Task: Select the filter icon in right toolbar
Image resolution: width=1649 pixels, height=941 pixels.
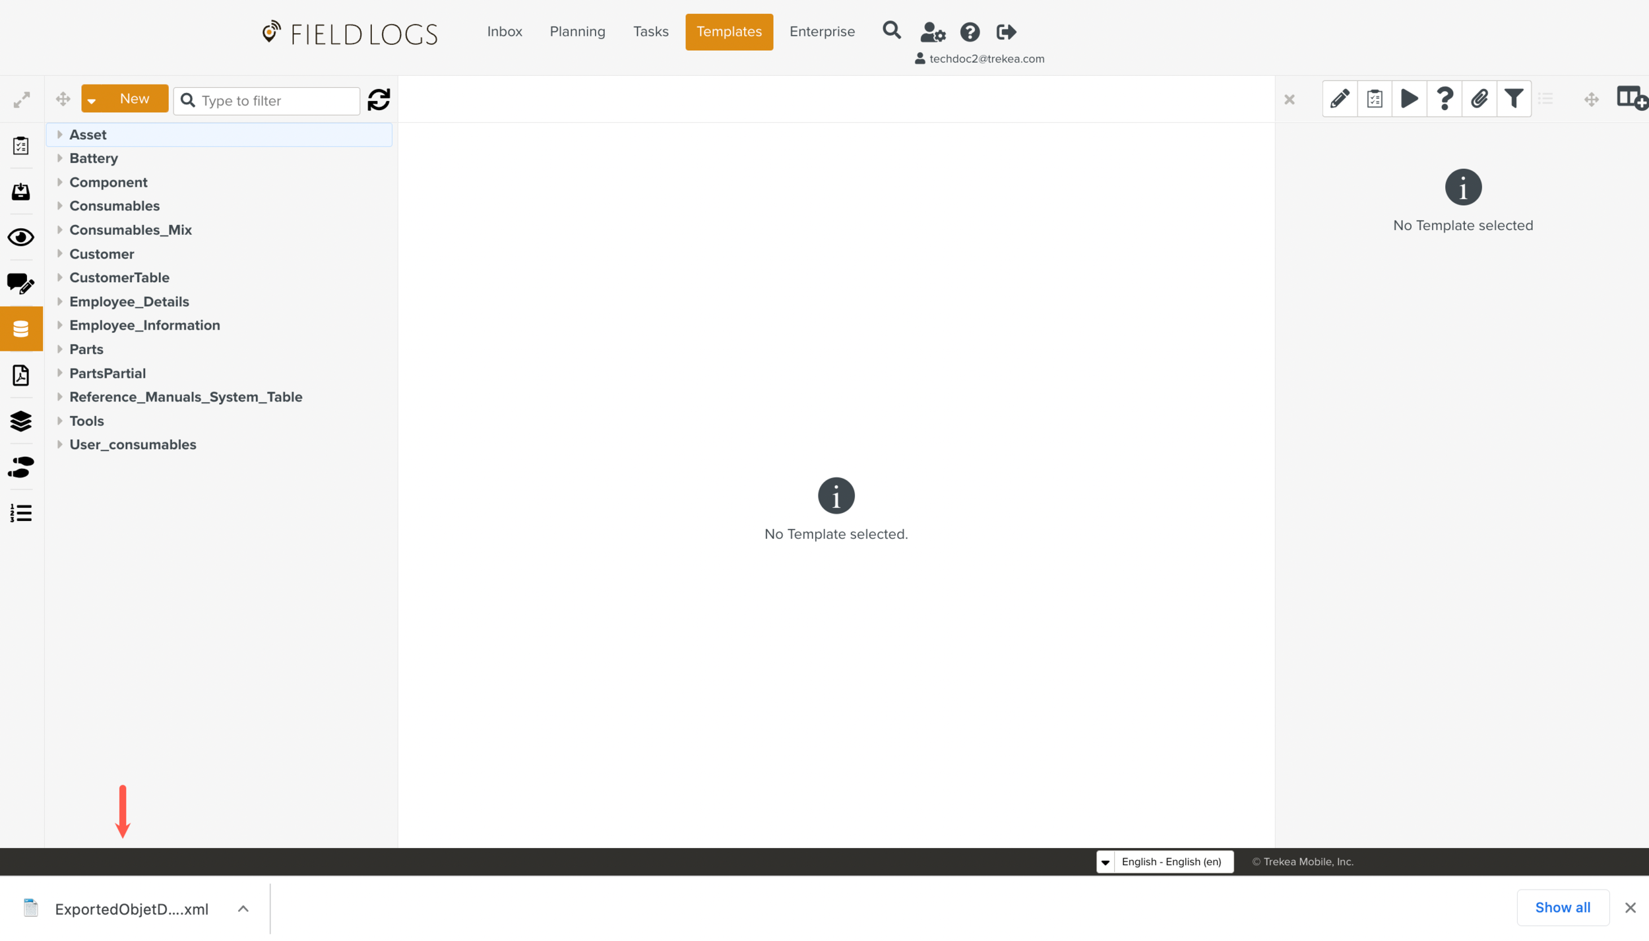Action: tap(1513, 99)
